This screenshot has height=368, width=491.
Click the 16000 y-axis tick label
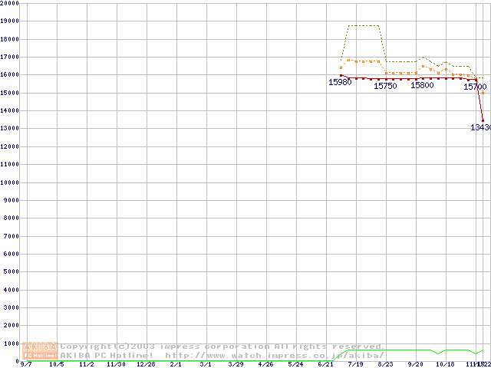pyautogui.click(x=11, y=75)
